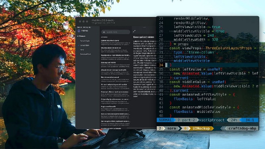Open the note 'Esse qui est minim'
The image size is (265, 149).
pos(108,62)
